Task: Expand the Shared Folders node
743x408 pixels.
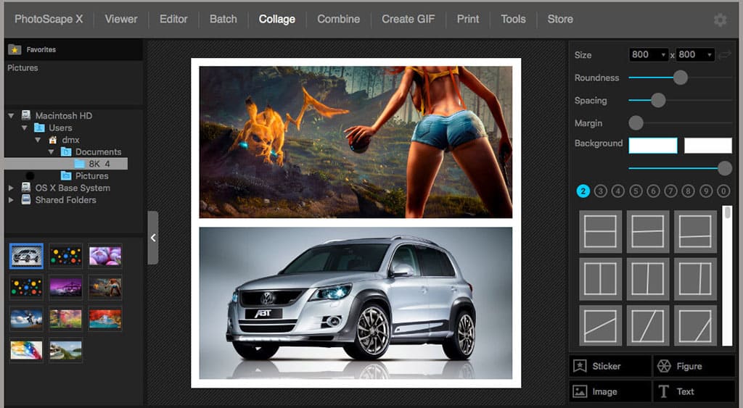Action: (x=11, y=200)
